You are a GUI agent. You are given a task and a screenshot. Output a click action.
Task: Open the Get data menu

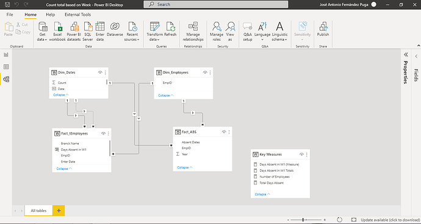coord(43,32)
